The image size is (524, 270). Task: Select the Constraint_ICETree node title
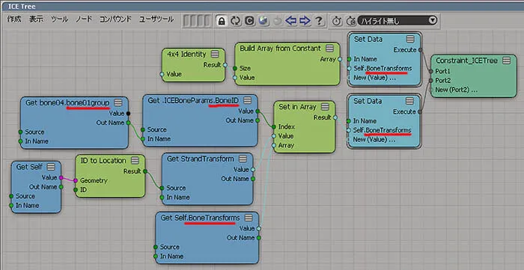467,61
